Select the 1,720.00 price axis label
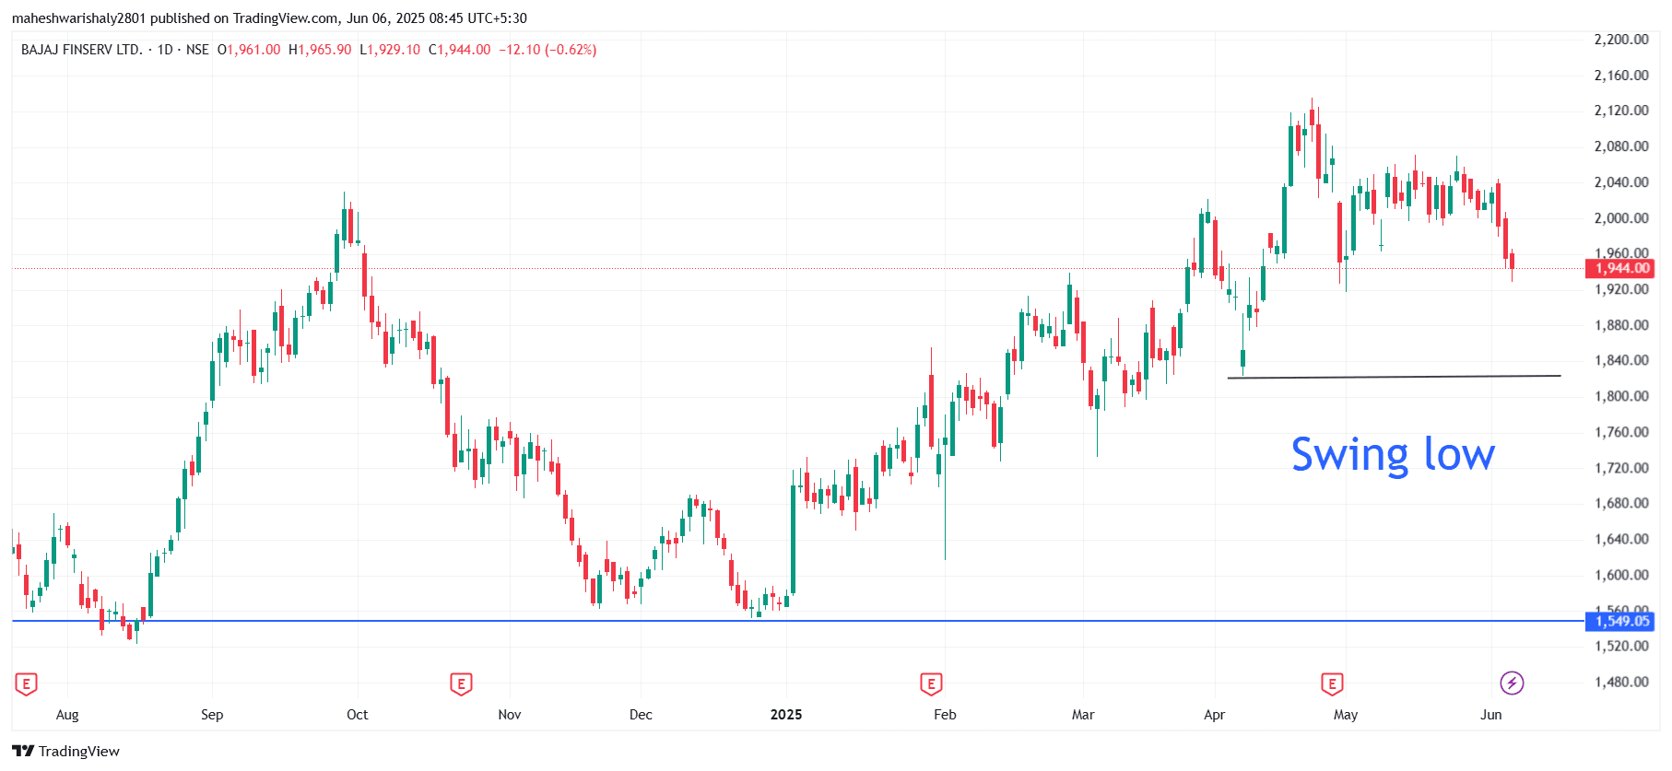The image size is (1672, 771). [x=1621, y=468]
